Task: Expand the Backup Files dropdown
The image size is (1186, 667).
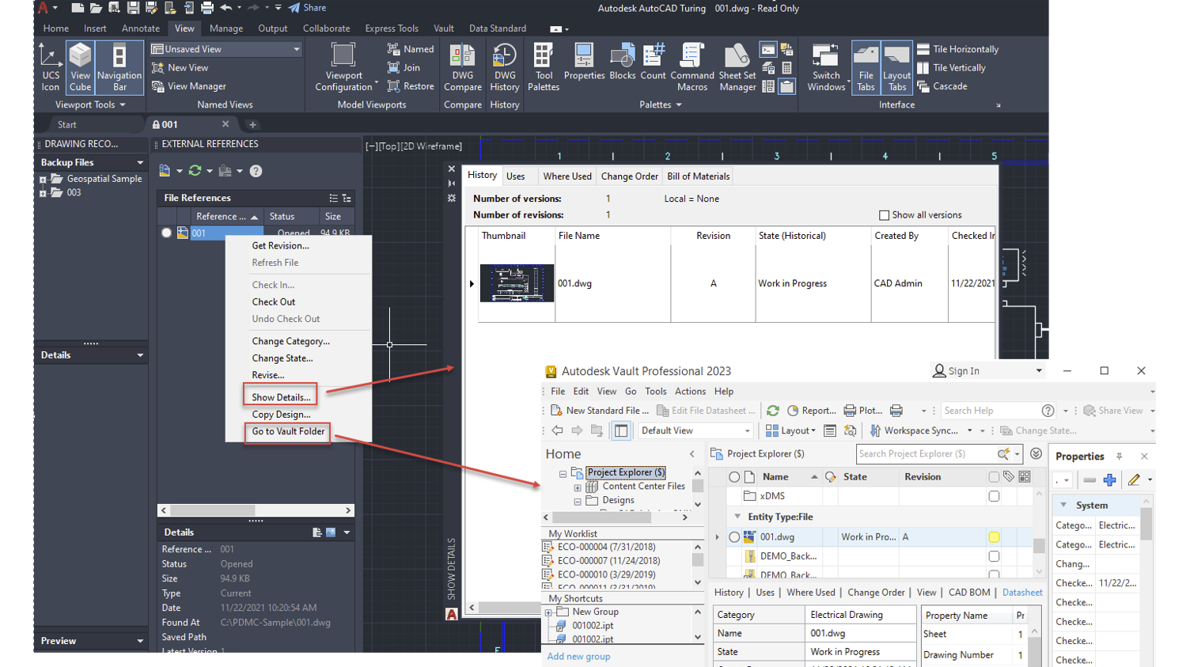Action: click(x=140, y=162)
